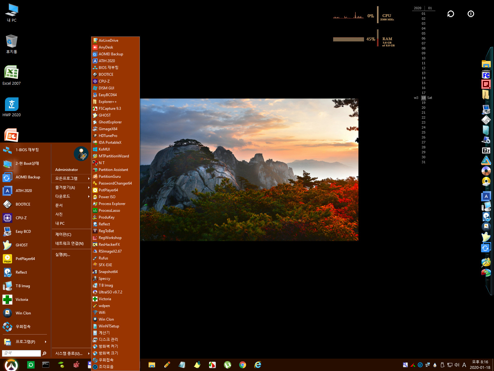The width and height of the screenshot is (494, 371).
Task: Launch RegWorkshop from programs list
Action: tap(115, 238)
